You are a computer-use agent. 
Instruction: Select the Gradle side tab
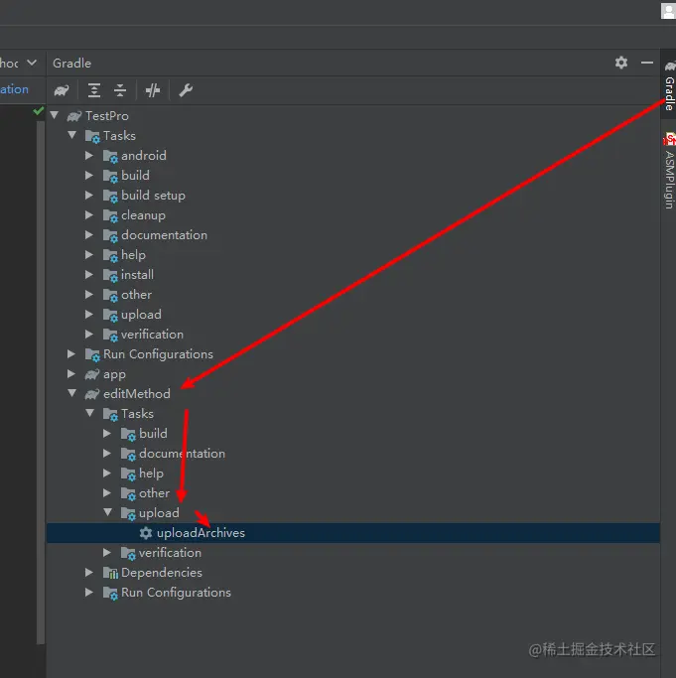[669, 86]
